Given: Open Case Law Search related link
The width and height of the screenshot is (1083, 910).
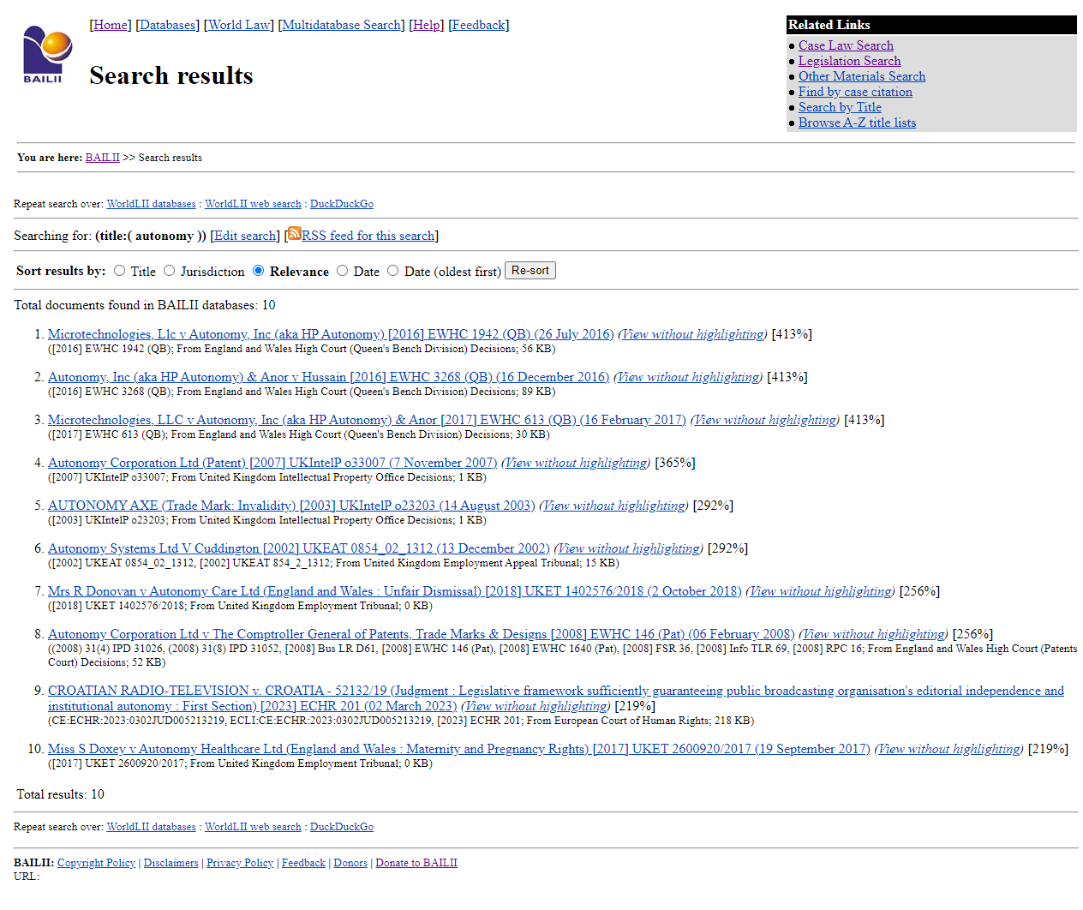Looking at the screenshot, I should (x=846, y=45).
